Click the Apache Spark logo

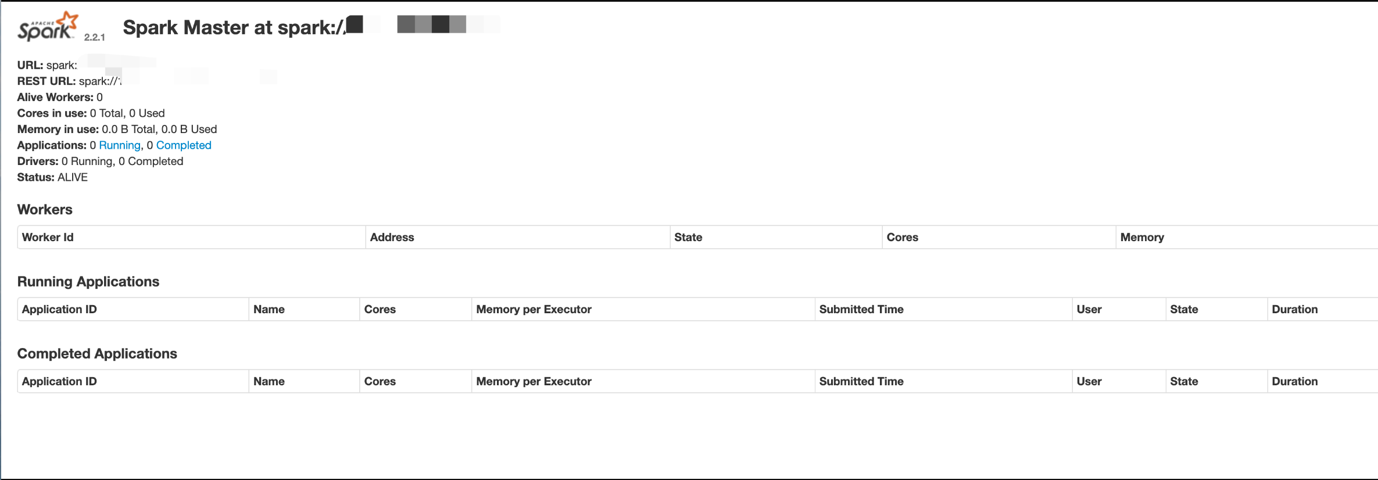pyautogui.click(x=48, y=27)
